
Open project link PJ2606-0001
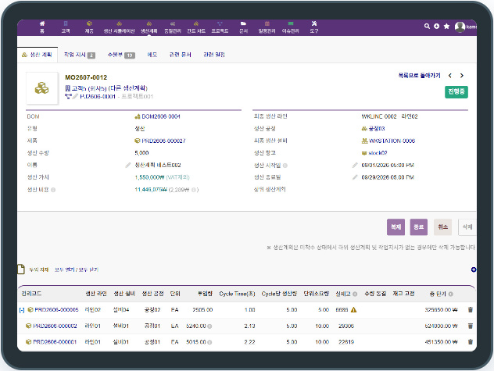[98, 96]
